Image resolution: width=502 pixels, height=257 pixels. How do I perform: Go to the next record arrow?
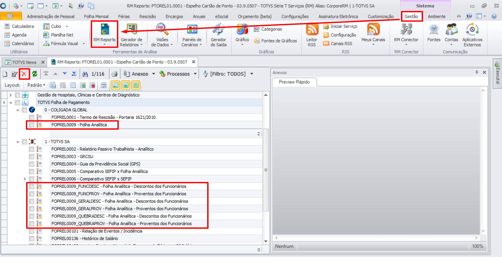tap(65, 74)
